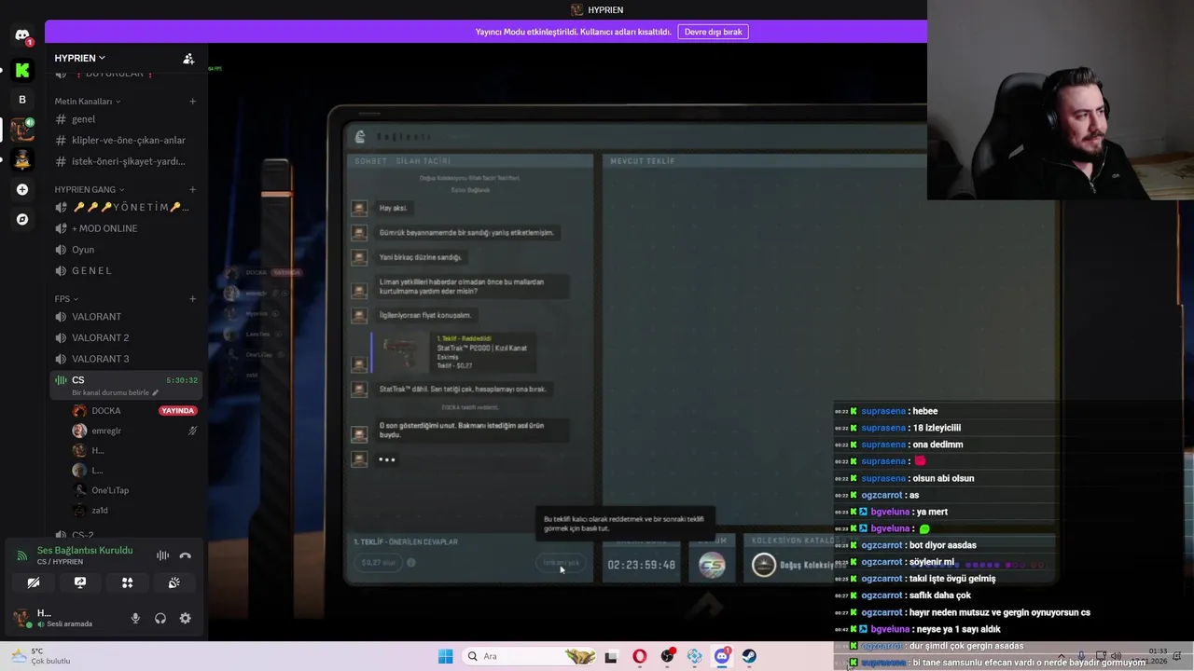Viewport: 1194px width, 671px height.
Task: Click the CS logo in stream panel
Action: tap(712, 565)
